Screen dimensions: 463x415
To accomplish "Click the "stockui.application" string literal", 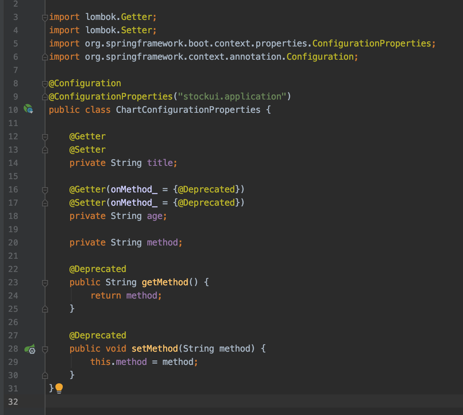I will point(232,96).
